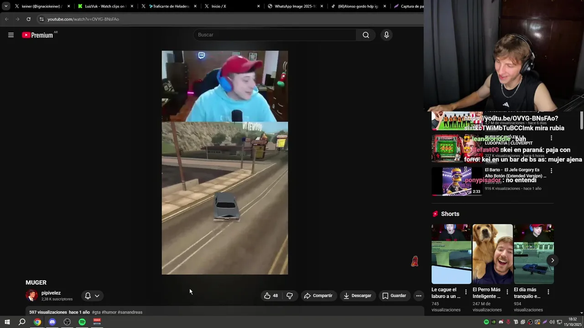Open options for 'El Perro Más Inteligente' short
Viewport: 584px width, 328px height.
coord(507,292)
